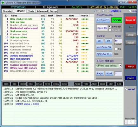138x127 pixels.
Task: Switch to the Tests tab
Action: point(31,11)
